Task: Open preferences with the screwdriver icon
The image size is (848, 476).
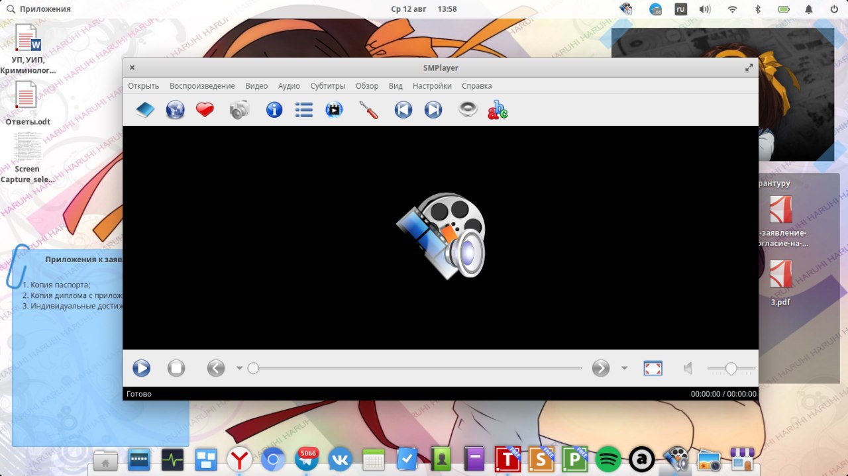Action: click(368, 109)
